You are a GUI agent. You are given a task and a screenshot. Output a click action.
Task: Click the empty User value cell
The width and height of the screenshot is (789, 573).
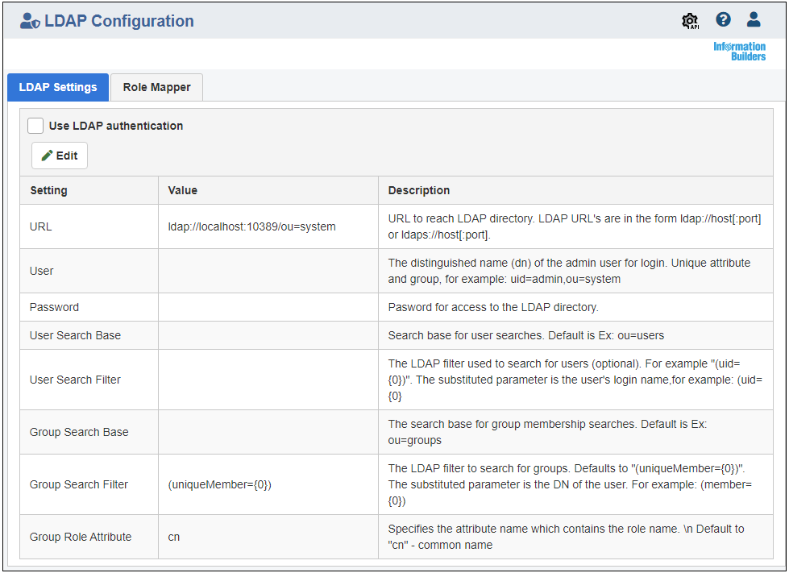pyautogui.click(x=268, y=271)
